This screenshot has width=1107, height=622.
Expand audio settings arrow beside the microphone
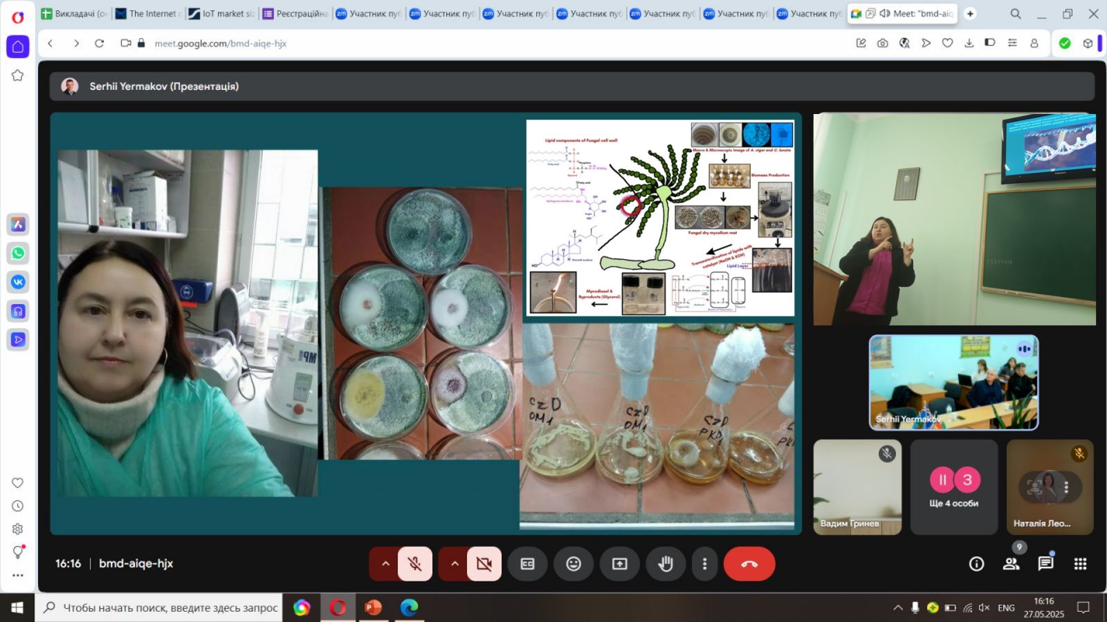[x=385, y=564]
